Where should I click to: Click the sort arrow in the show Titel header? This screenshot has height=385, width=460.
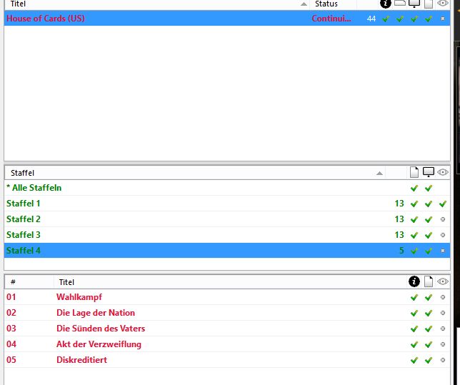click(304, 4)
